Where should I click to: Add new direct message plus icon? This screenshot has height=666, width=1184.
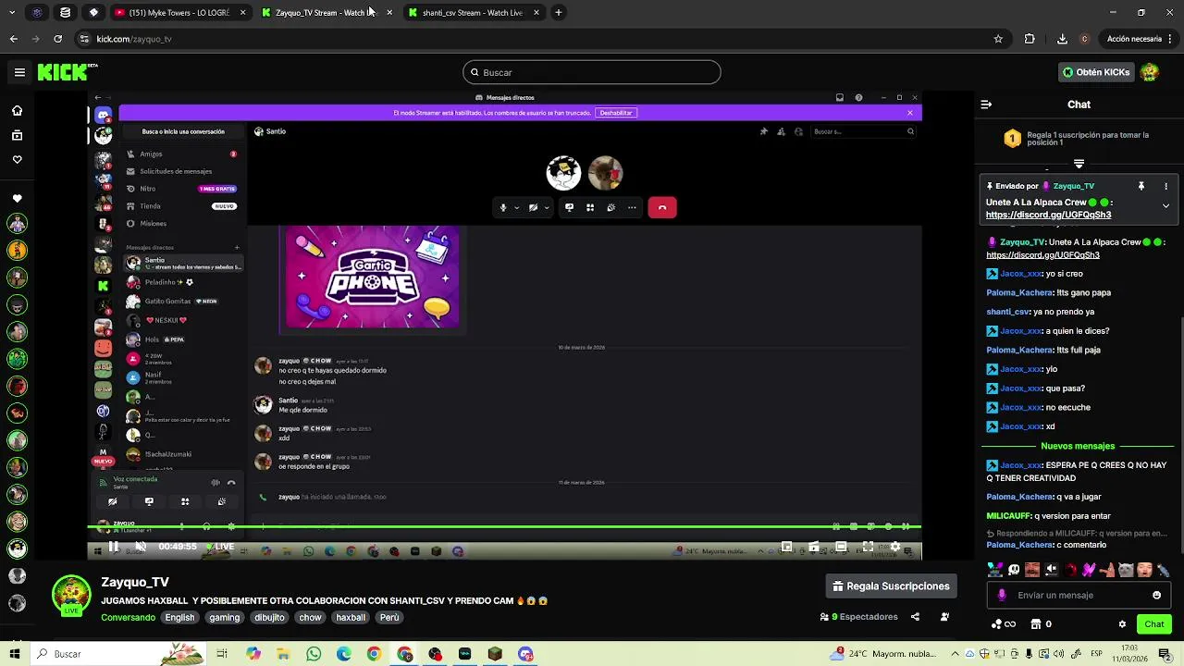click(237, 247)
